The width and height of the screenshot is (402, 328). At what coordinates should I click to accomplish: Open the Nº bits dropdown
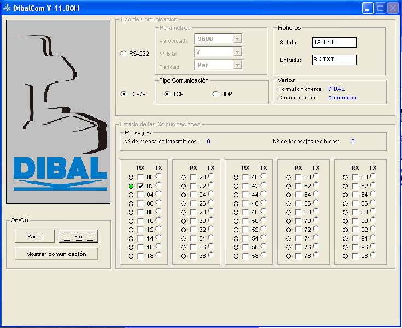(x=237, y=52)
